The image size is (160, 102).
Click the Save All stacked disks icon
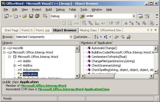point(37,16)
